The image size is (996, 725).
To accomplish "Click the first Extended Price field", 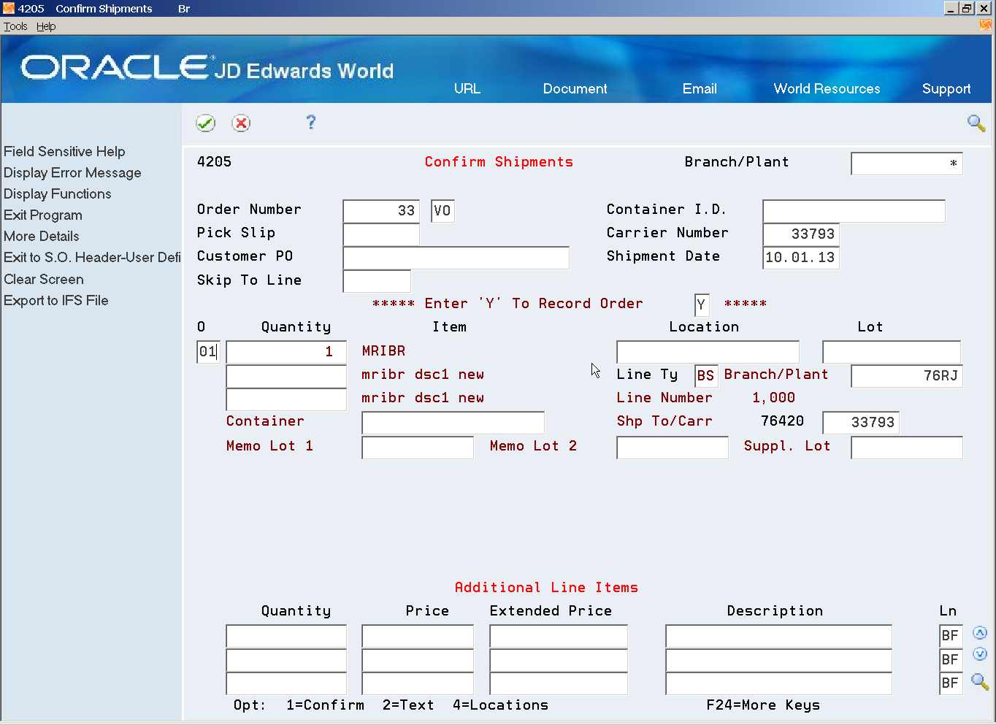I will point(559,636).
